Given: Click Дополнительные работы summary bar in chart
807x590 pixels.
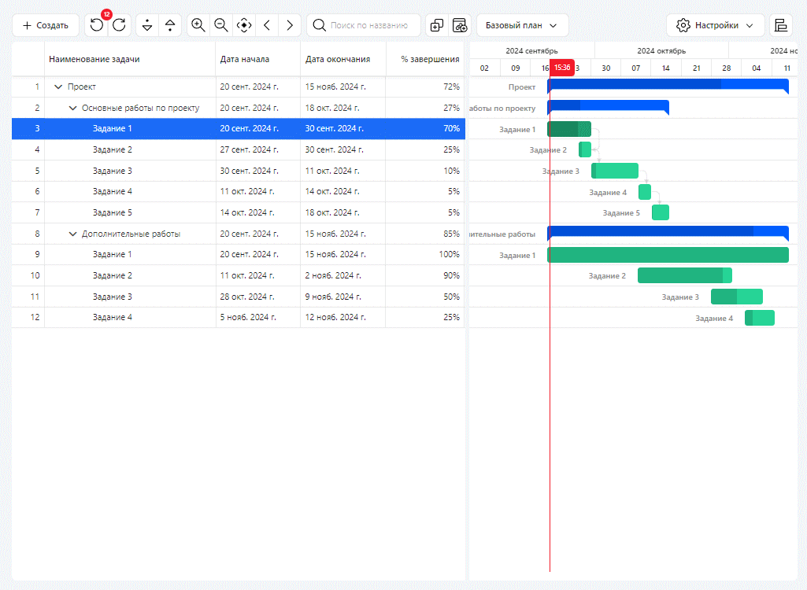Looking at the screenshot, I should point(668,233).
